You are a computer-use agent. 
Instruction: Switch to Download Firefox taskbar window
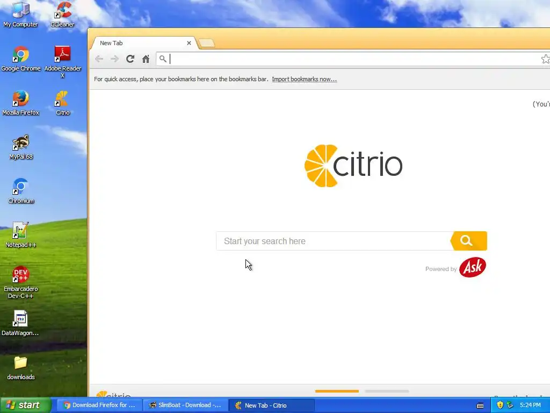pyautogui.click(x=99, y=405)
